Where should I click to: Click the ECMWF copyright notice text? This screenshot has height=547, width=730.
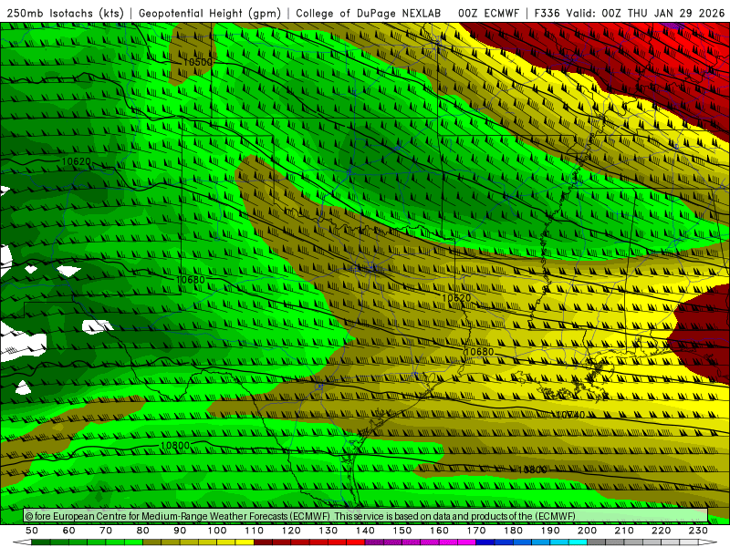300,516
